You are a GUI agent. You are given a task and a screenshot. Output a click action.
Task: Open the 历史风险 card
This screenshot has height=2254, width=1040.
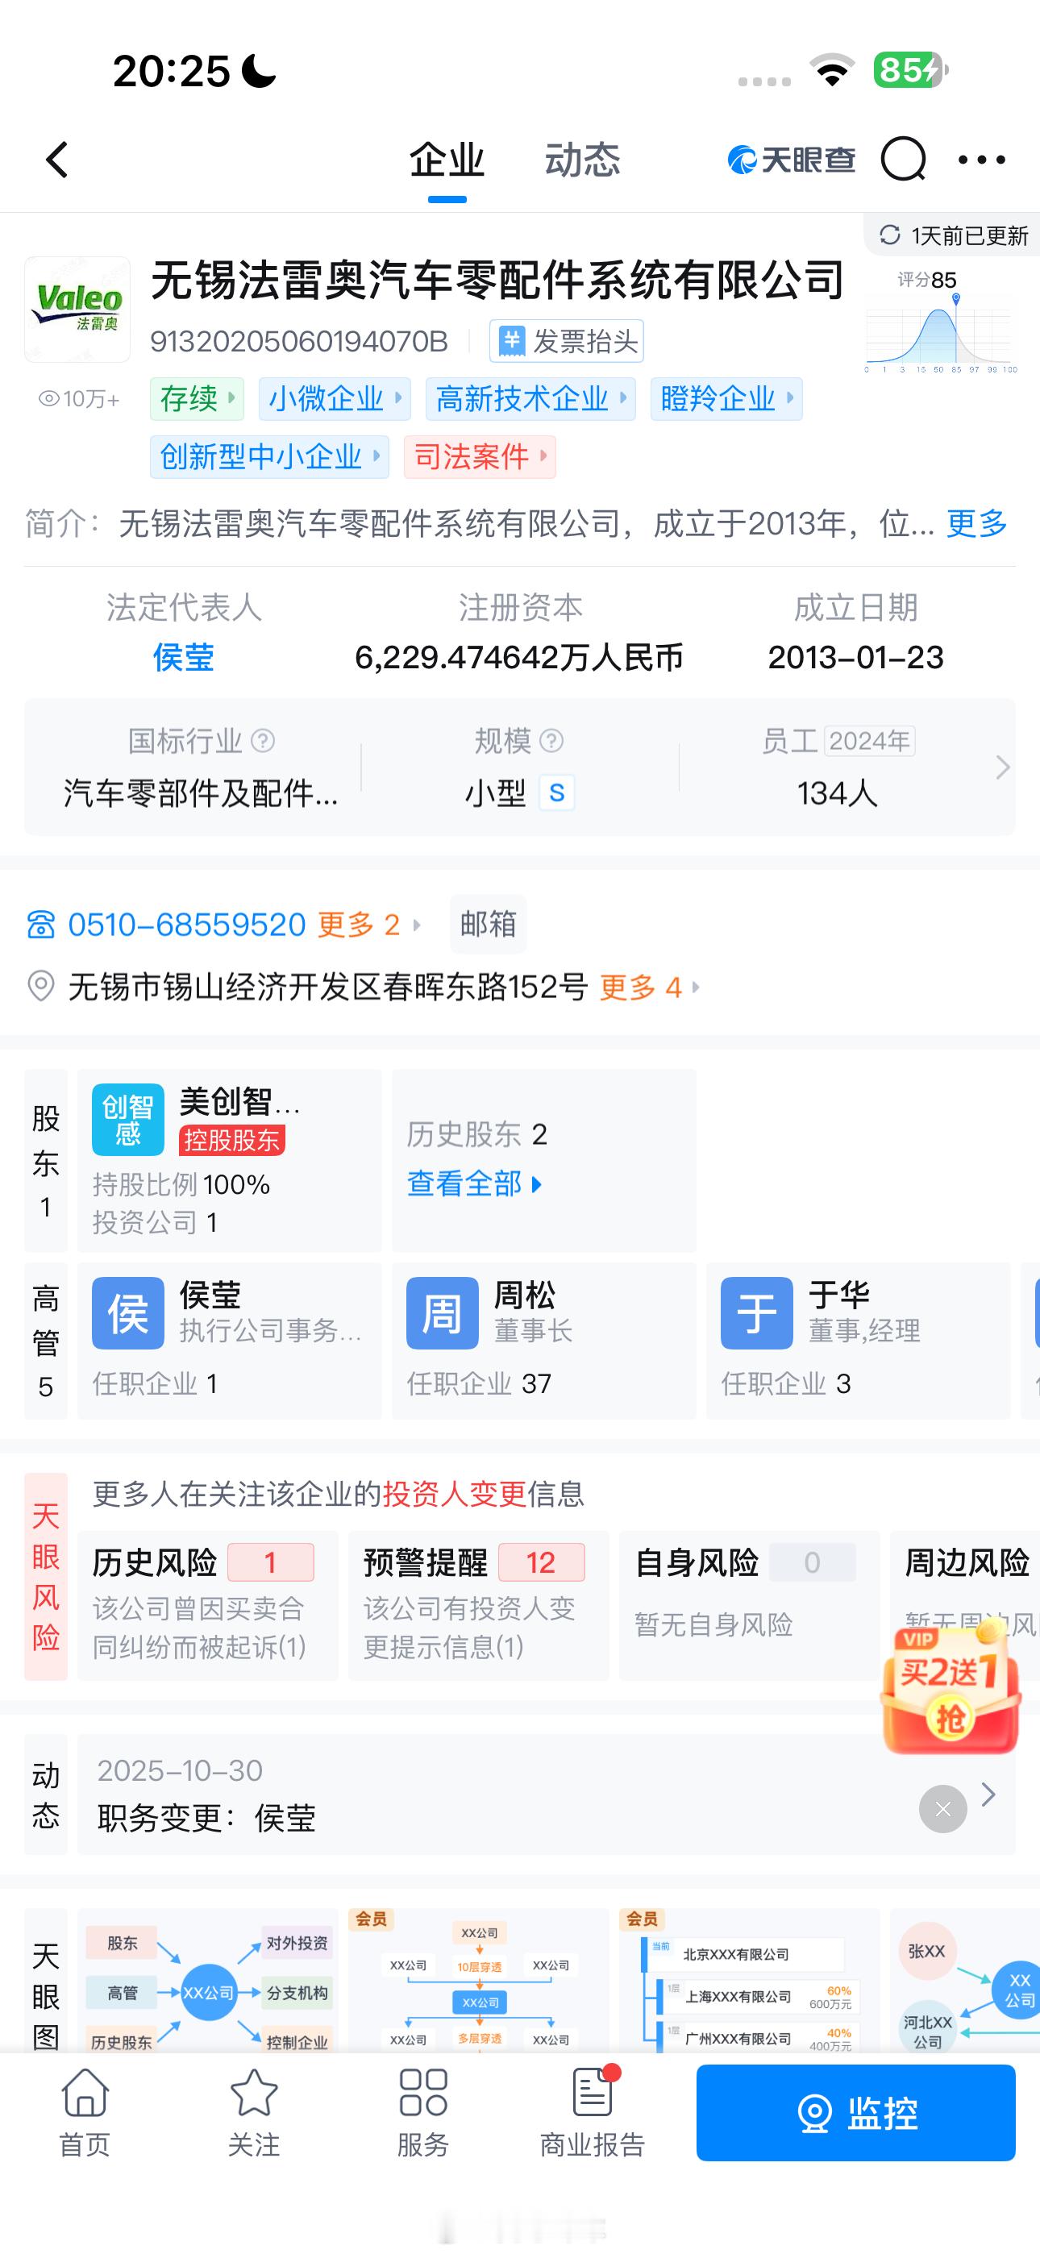(x=207, y=1605)
